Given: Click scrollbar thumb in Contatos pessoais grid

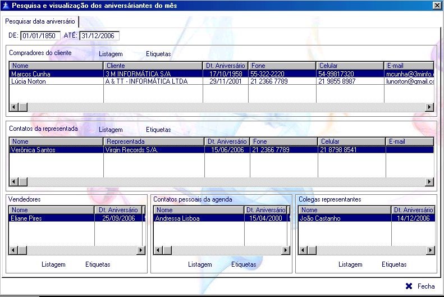Looking at the screenshot, I should (167, 250).
